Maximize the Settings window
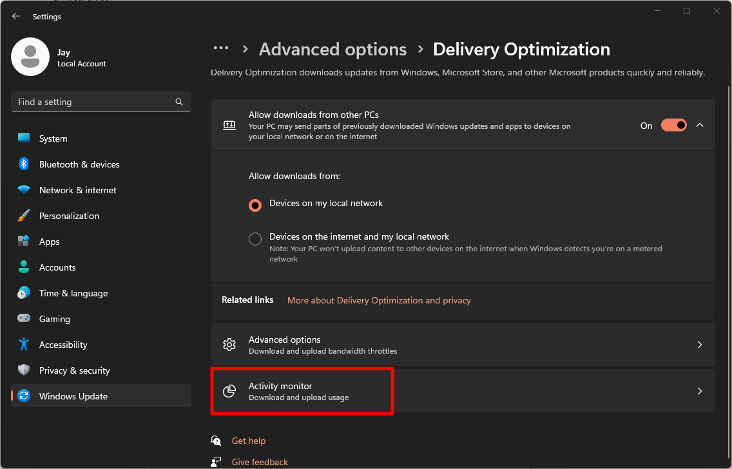Viewport: 732px width, 469px height. click(687, 11)
